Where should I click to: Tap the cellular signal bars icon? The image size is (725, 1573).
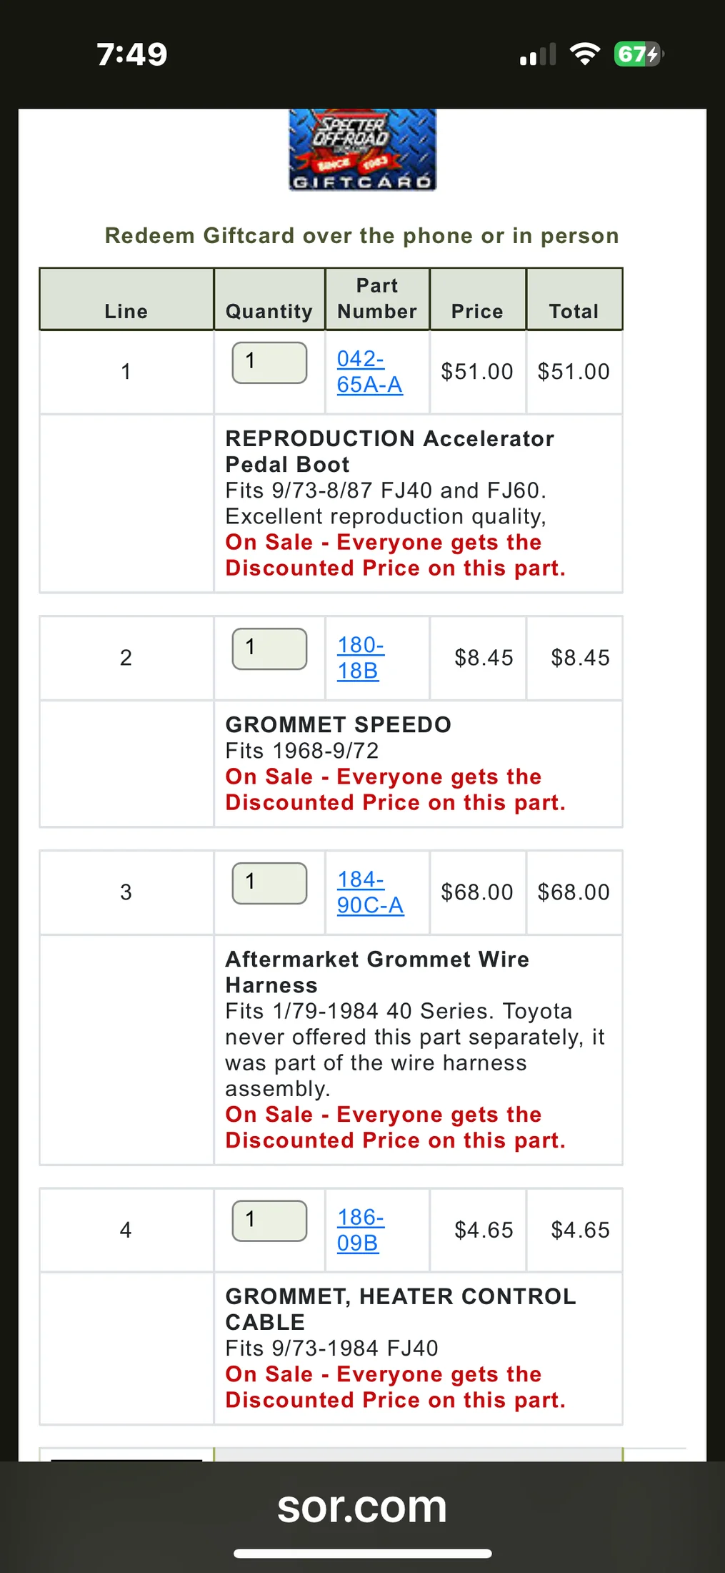coord(538,55)
